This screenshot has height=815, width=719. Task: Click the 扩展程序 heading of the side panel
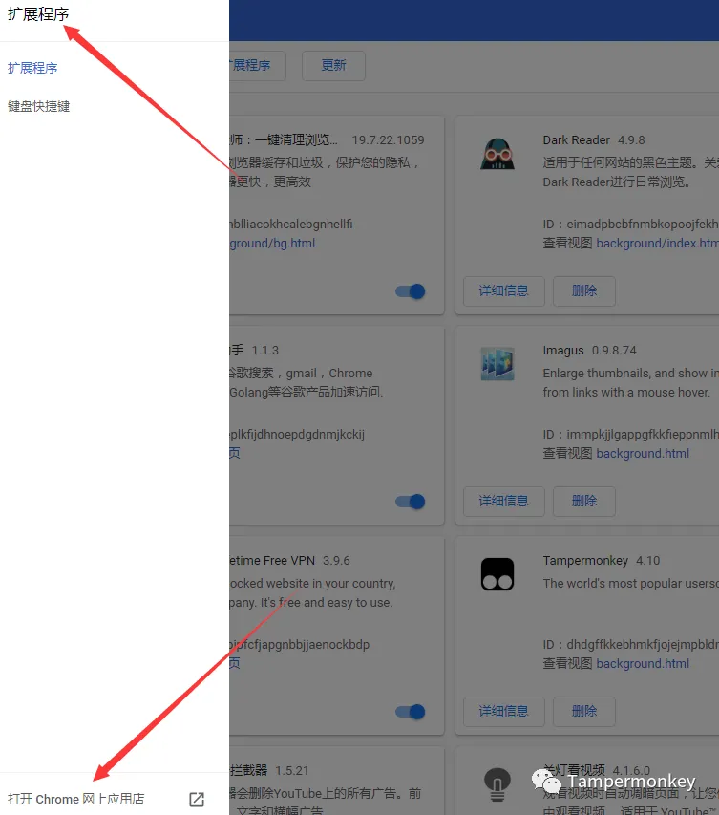(38, 14)
